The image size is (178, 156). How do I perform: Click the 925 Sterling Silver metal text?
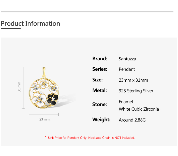point(136,91)
